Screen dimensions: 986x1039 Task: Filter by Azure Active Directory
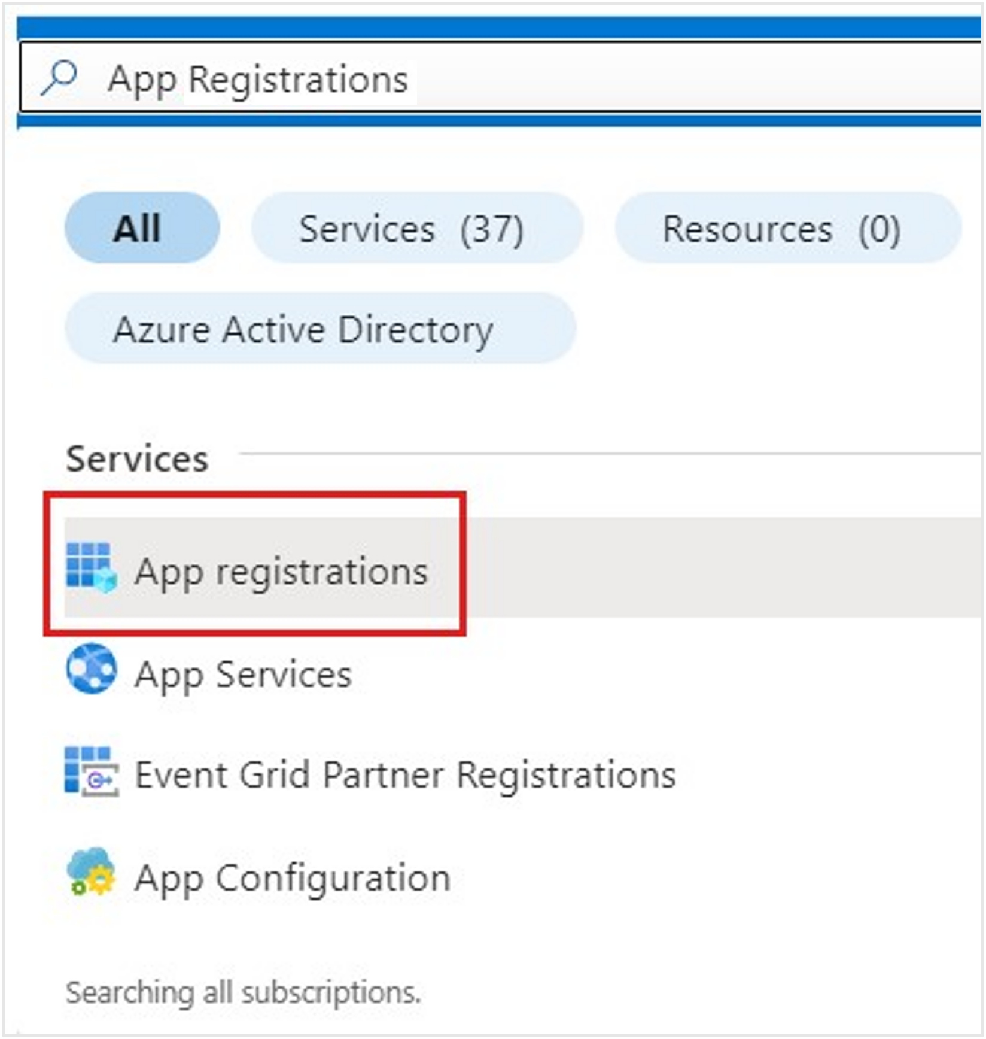click(x=320, y=328)
